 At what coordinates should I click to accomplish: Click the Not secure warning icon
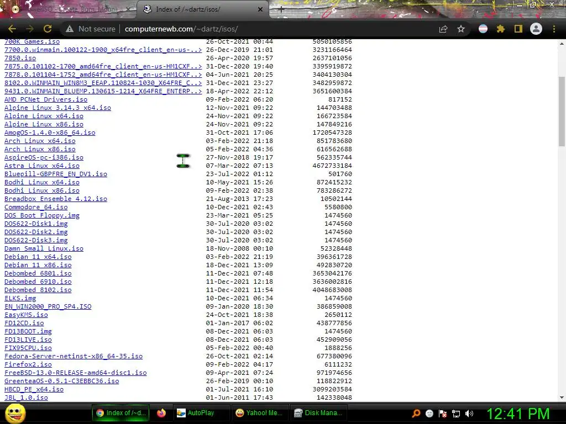[70, 29]
